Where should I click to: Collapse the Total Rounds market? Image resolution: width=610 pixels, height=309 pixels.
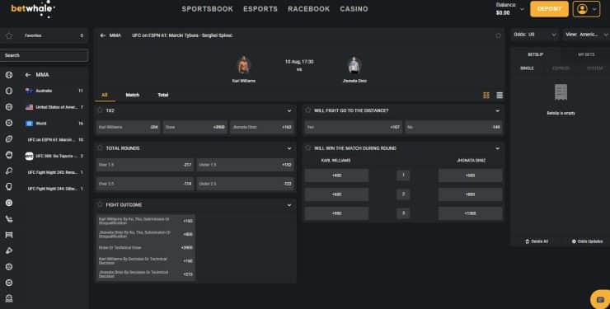point(289,148)
